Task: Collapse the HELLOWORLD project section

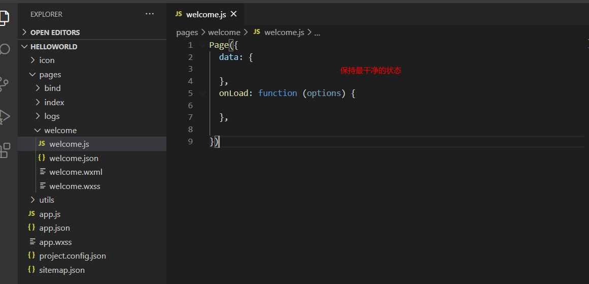Action: pos(92,47)
